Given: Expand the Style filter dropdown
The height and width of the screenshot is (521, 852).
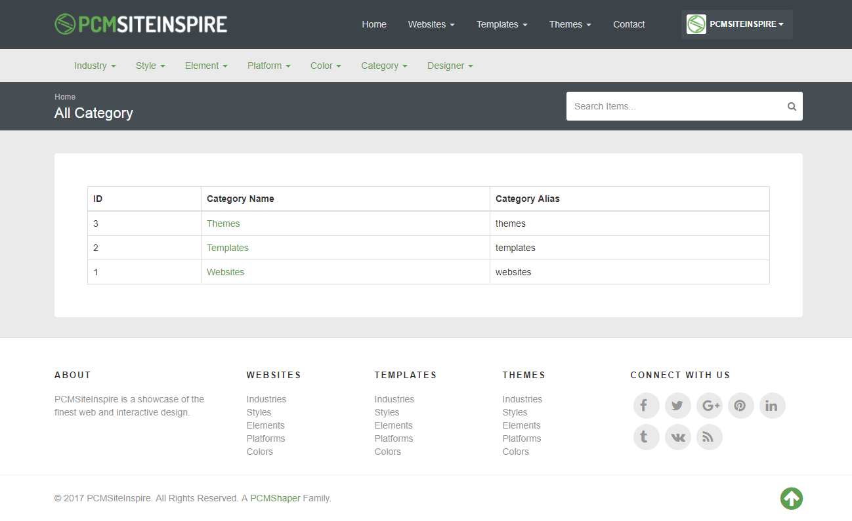Looking at the screenshot, I should pos(150,66).
